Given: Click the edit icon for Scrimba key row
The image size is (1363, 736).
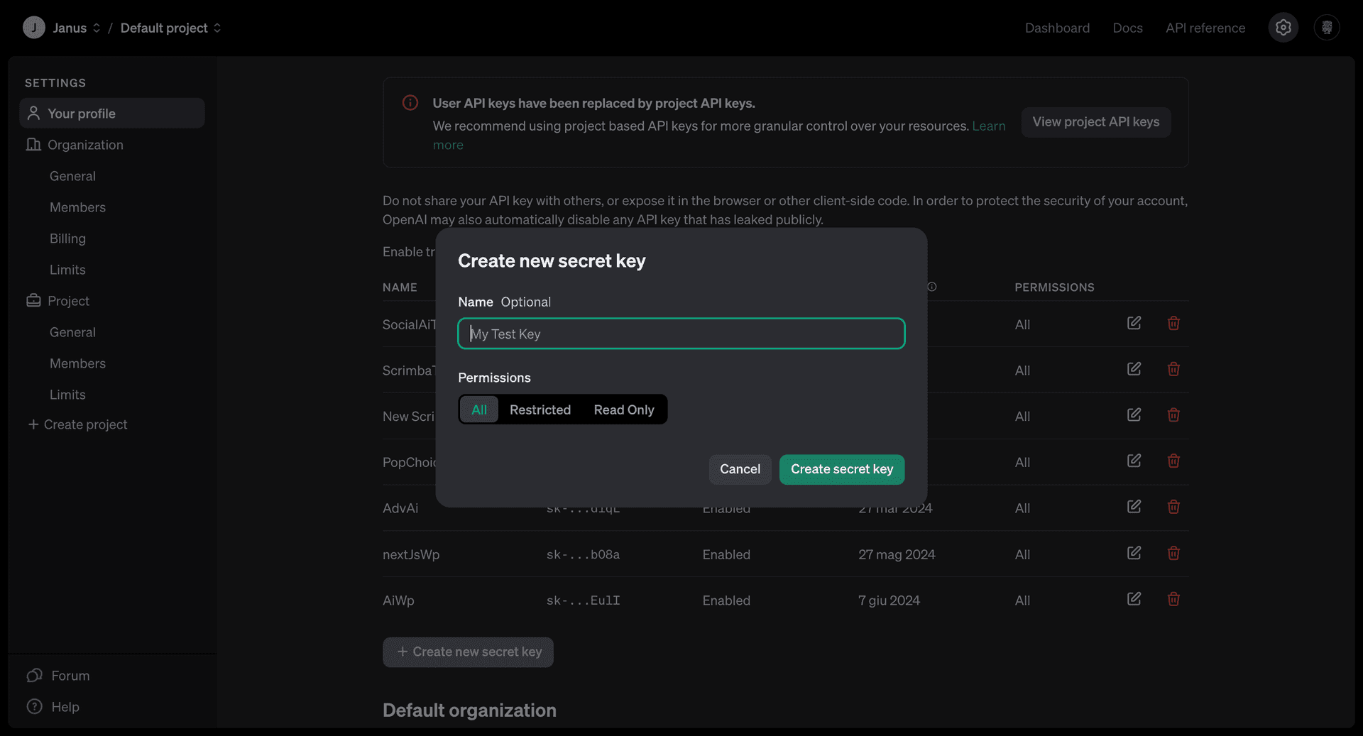Looking at the screenshot, I should (x=1134, y=369).
